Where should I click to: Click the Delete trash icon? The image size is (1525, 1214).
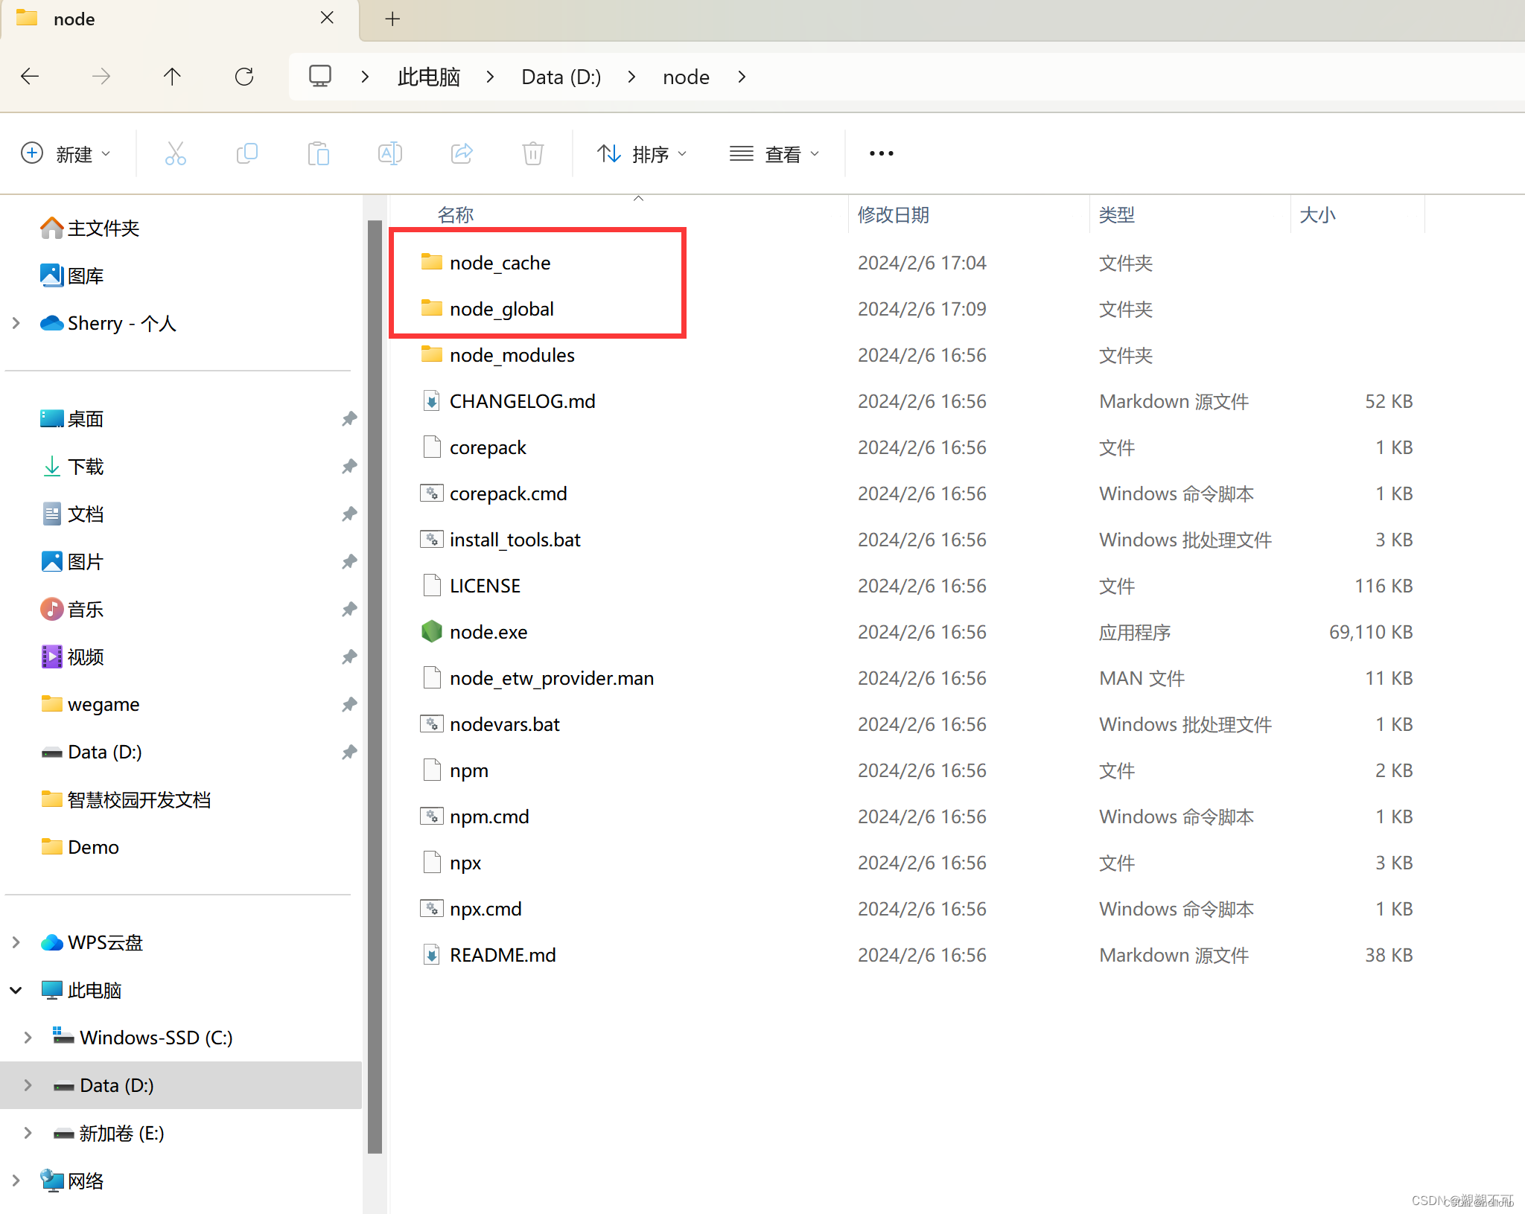point(532,154)
